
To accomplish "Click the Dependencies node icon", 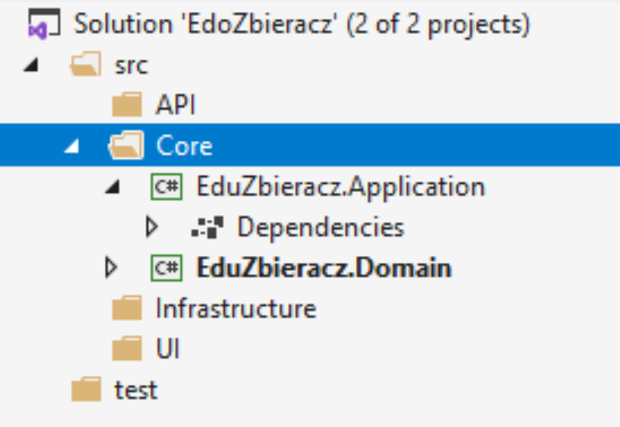I will [x=207, y=227].
